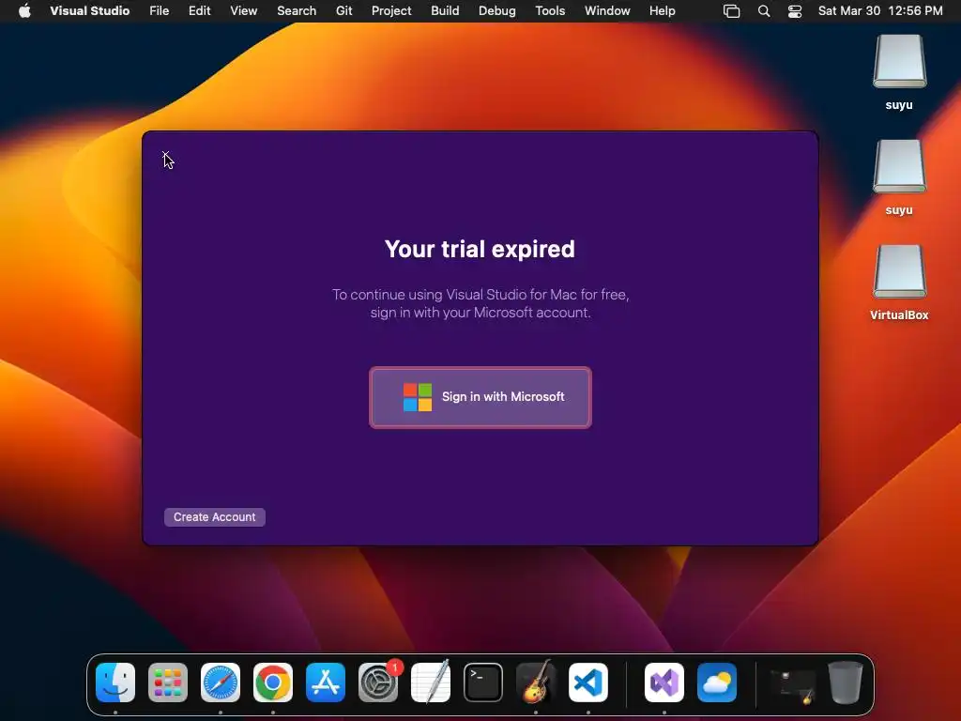Open Spotlight search magnifier
Screen dimensions: 961x721
coord(764,11)
